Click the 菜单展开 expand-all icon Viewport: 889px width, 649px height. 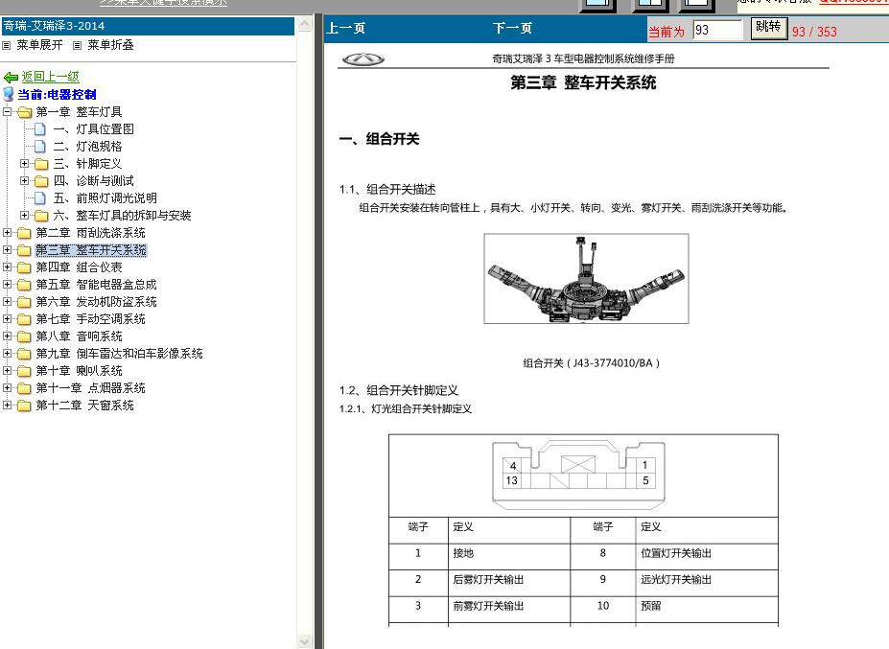7,45
